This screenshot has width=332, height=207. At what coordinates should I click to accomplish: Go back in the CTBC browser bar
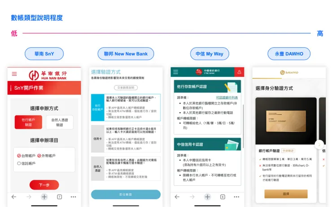point(177,197)
